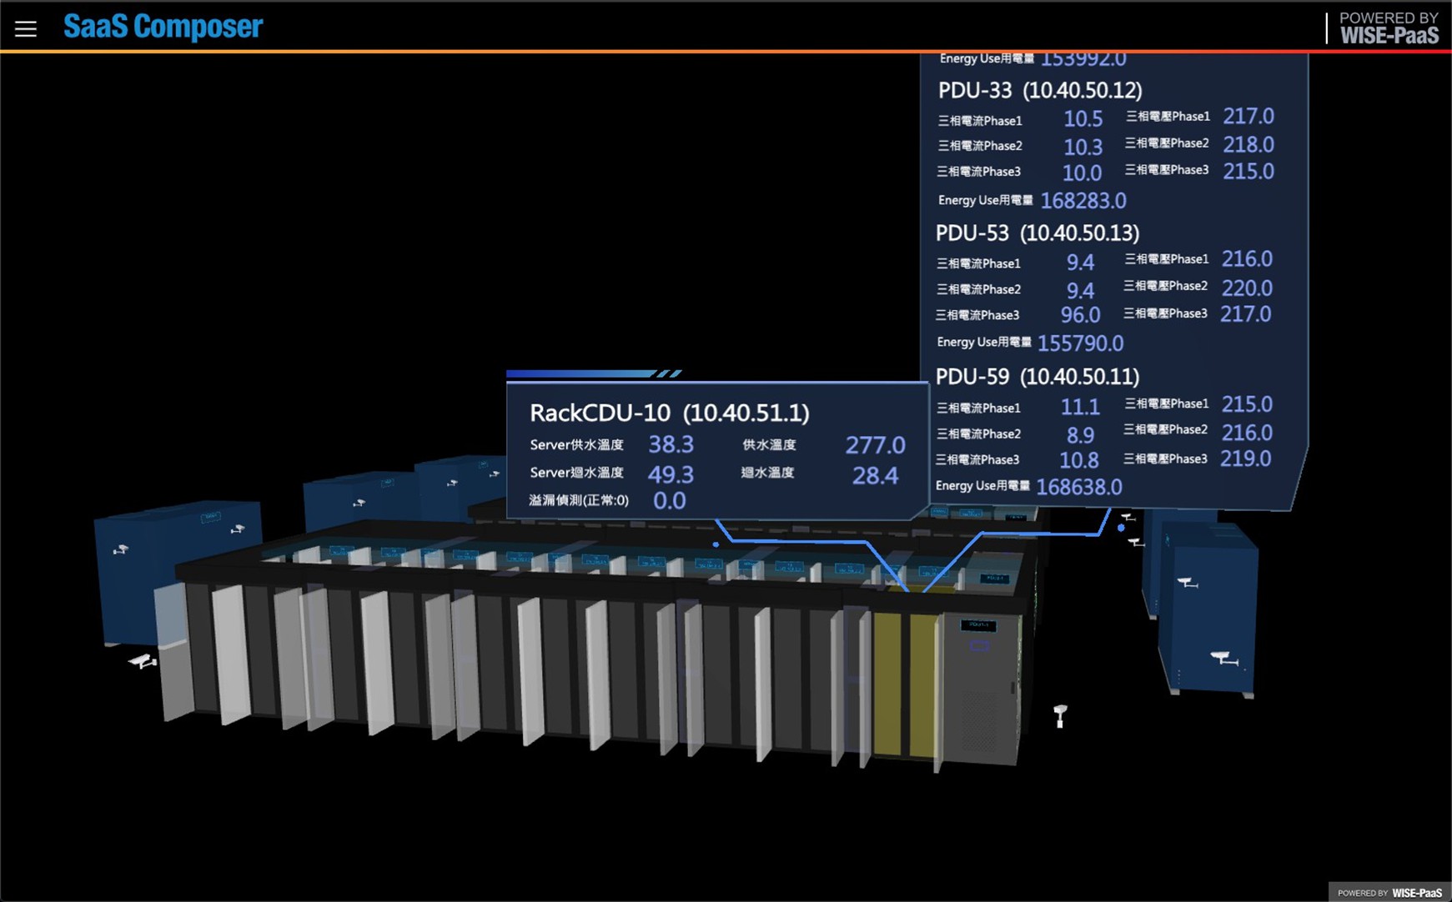The width and height of the screenshot is (1452, 902).
Task: Click the PDU-59 panel heading
Action: (1037, 377)
